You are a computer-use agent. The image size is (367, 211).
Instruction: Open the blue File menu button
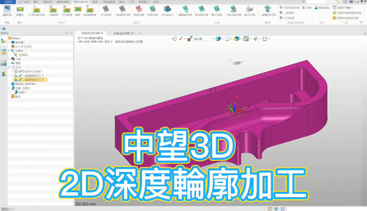coord(8,2)
